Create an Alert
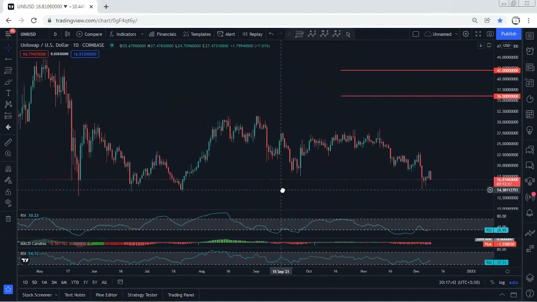 (226, 34)
